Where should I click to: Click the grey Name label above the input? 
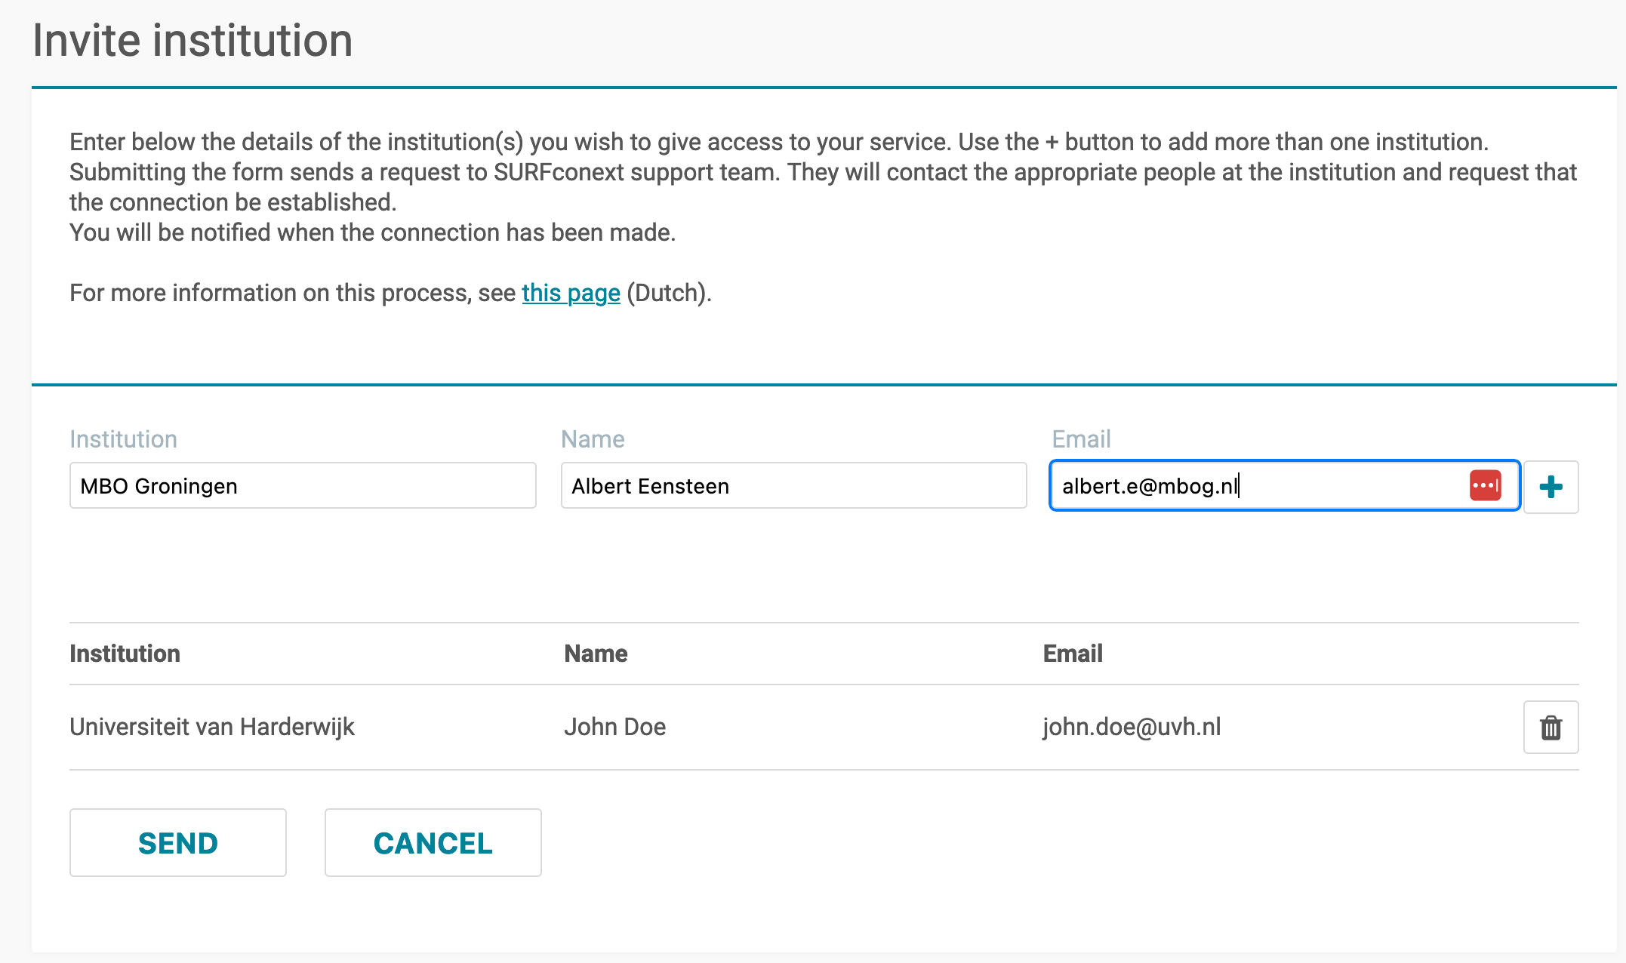click(x=593, y=439)
